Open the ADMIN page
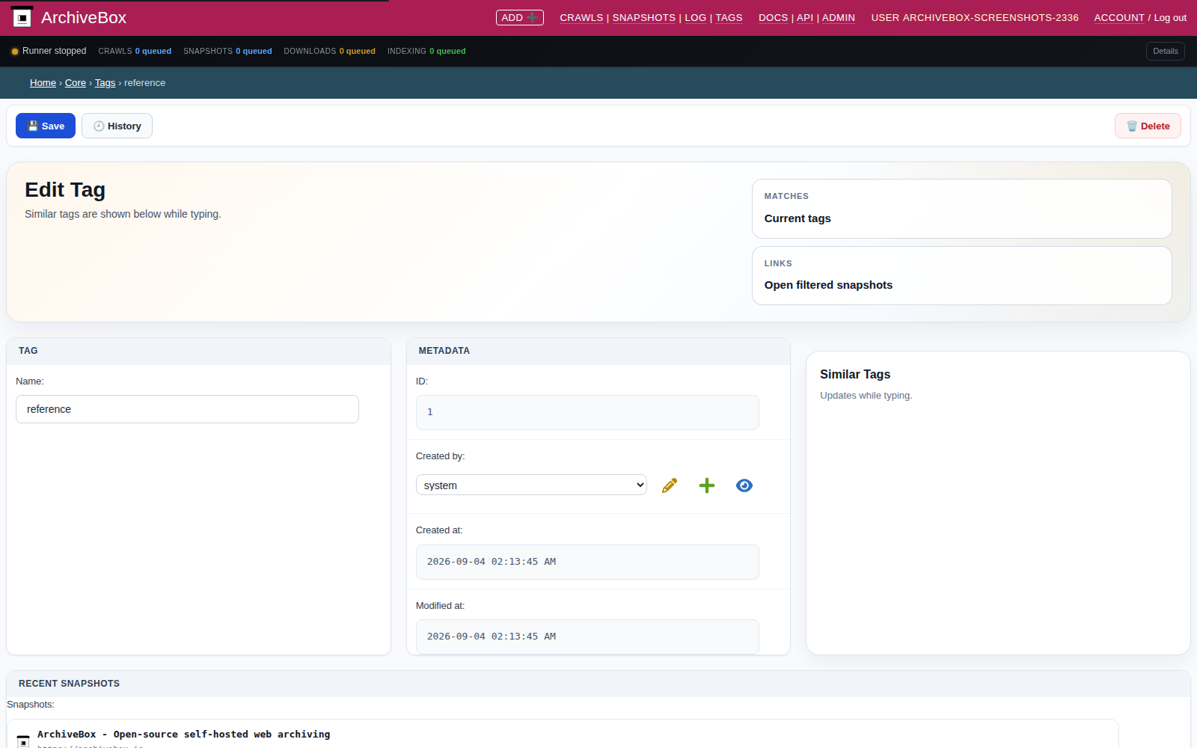This screenshot has height=748, width=1197. coord(839,18)
